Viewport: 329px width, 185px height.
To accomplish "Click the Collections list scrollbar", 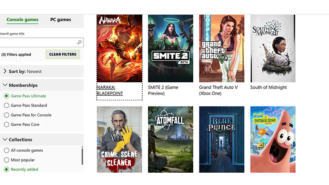I will coord(82,156).
